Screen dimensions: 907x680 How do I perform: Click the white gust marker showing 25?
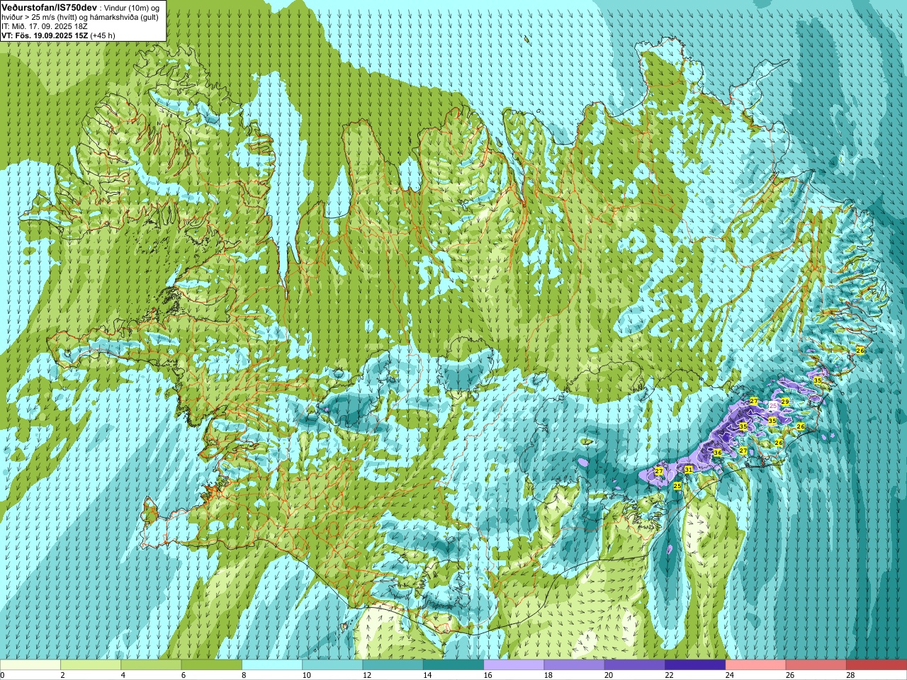pyautogui.click(x=773, y=405)
